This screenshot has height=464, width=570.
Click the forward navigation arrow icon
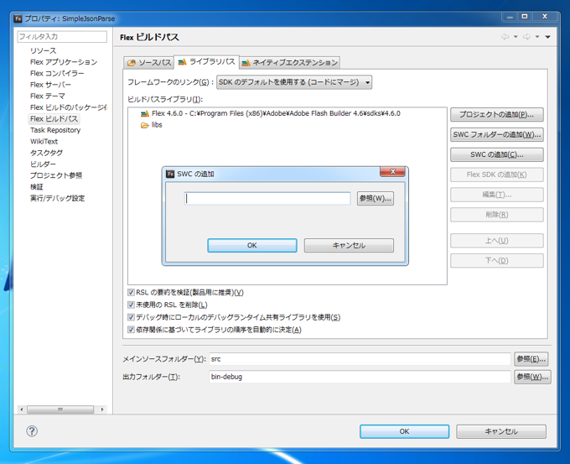(x=526, y=37)
